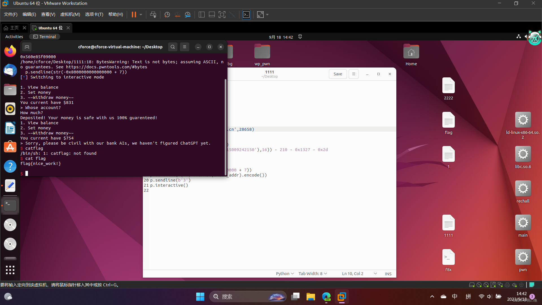The height and width of the screenshot is (305, 542).
Task: Open the 文件(F) menu
Action: [11, 14]
